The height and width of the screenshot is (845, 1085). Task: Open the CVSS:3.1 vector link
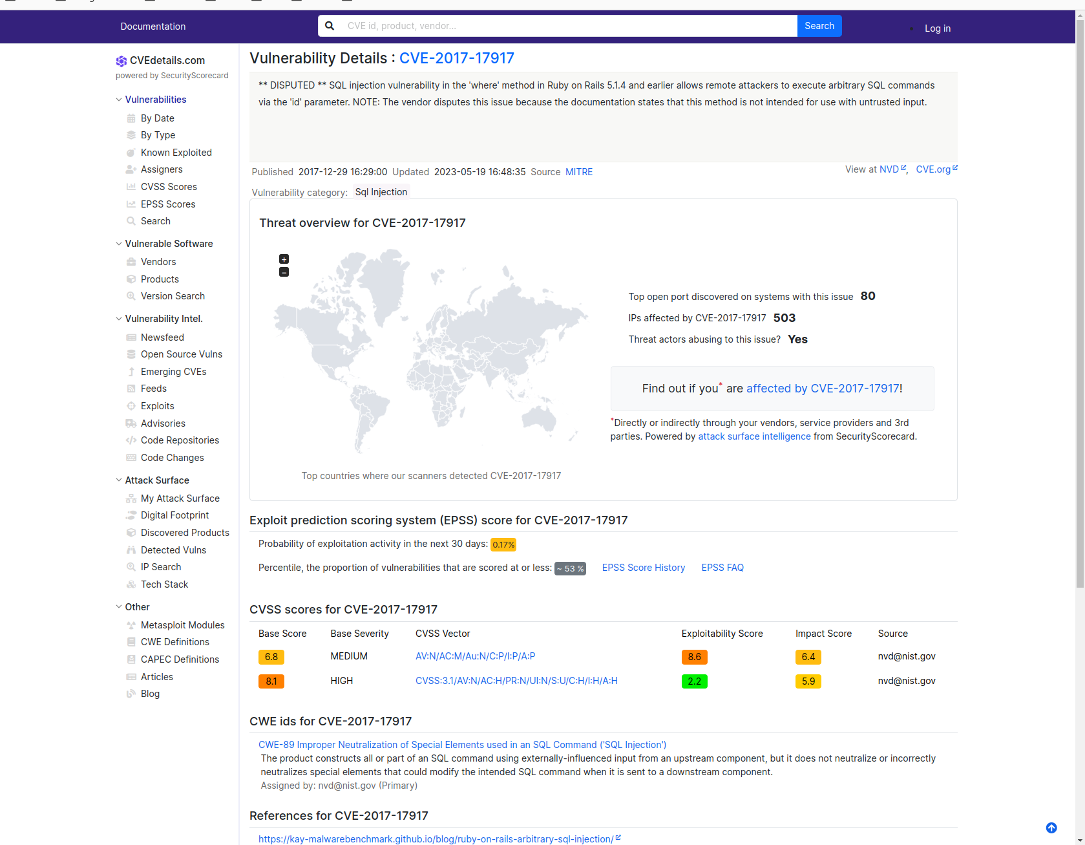[x=516, y=681]
